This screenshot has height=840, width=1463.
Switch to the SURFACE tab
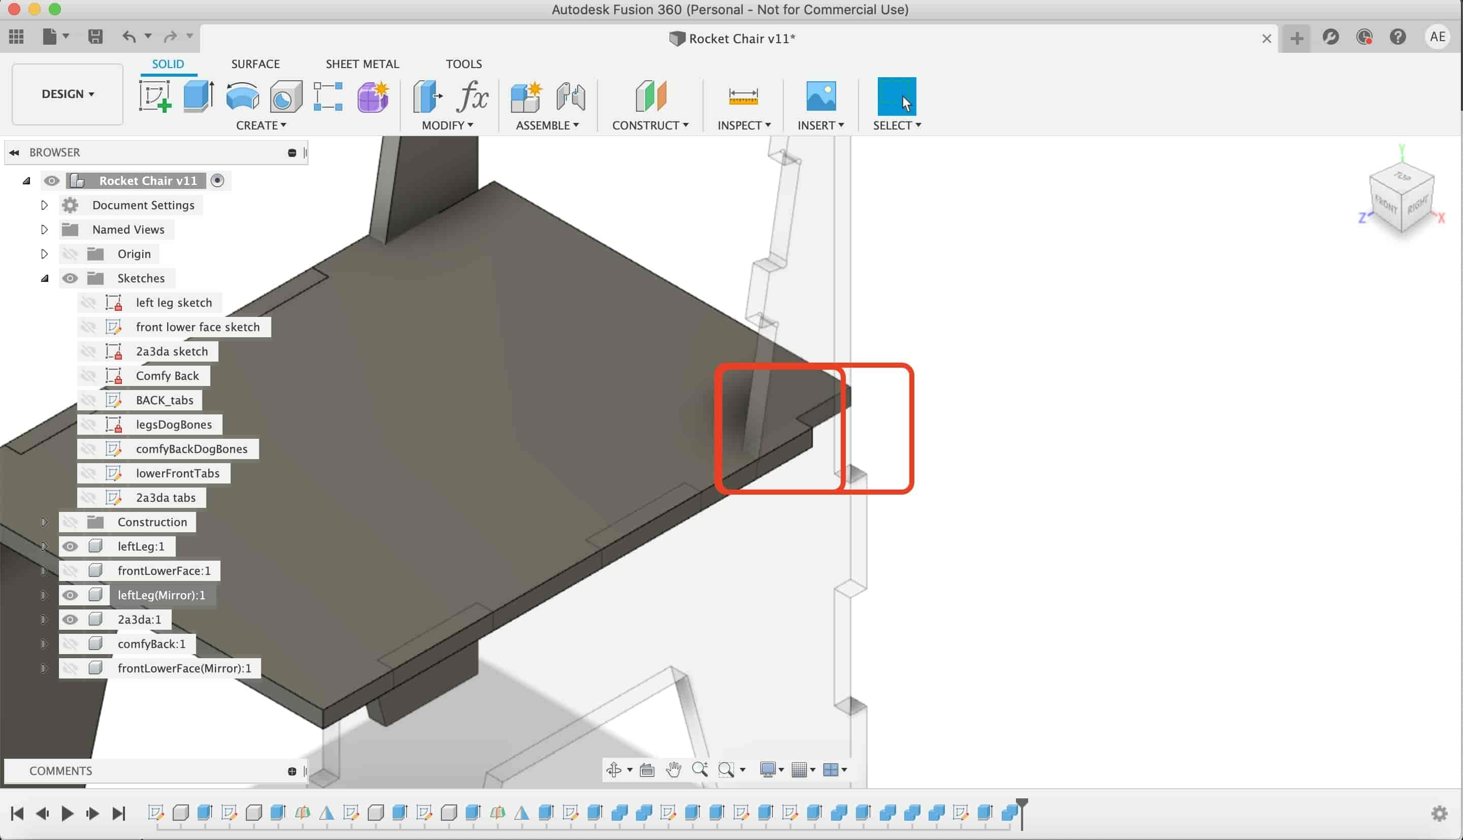coord(255,63)
